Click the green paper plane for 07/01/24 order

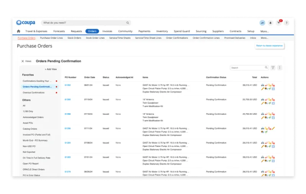[270, 161]
